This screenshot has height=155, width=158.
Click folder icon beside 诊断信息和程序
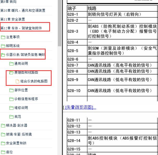click(x=11, y=99)
